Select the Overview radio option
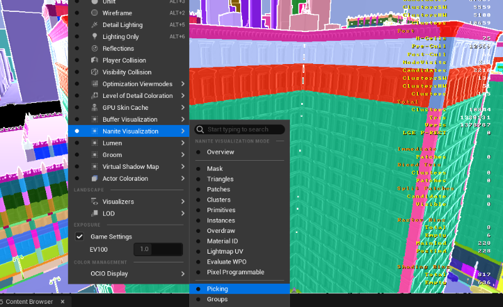The height and width of the screenshot is (307, 503). tap(199, 152)
